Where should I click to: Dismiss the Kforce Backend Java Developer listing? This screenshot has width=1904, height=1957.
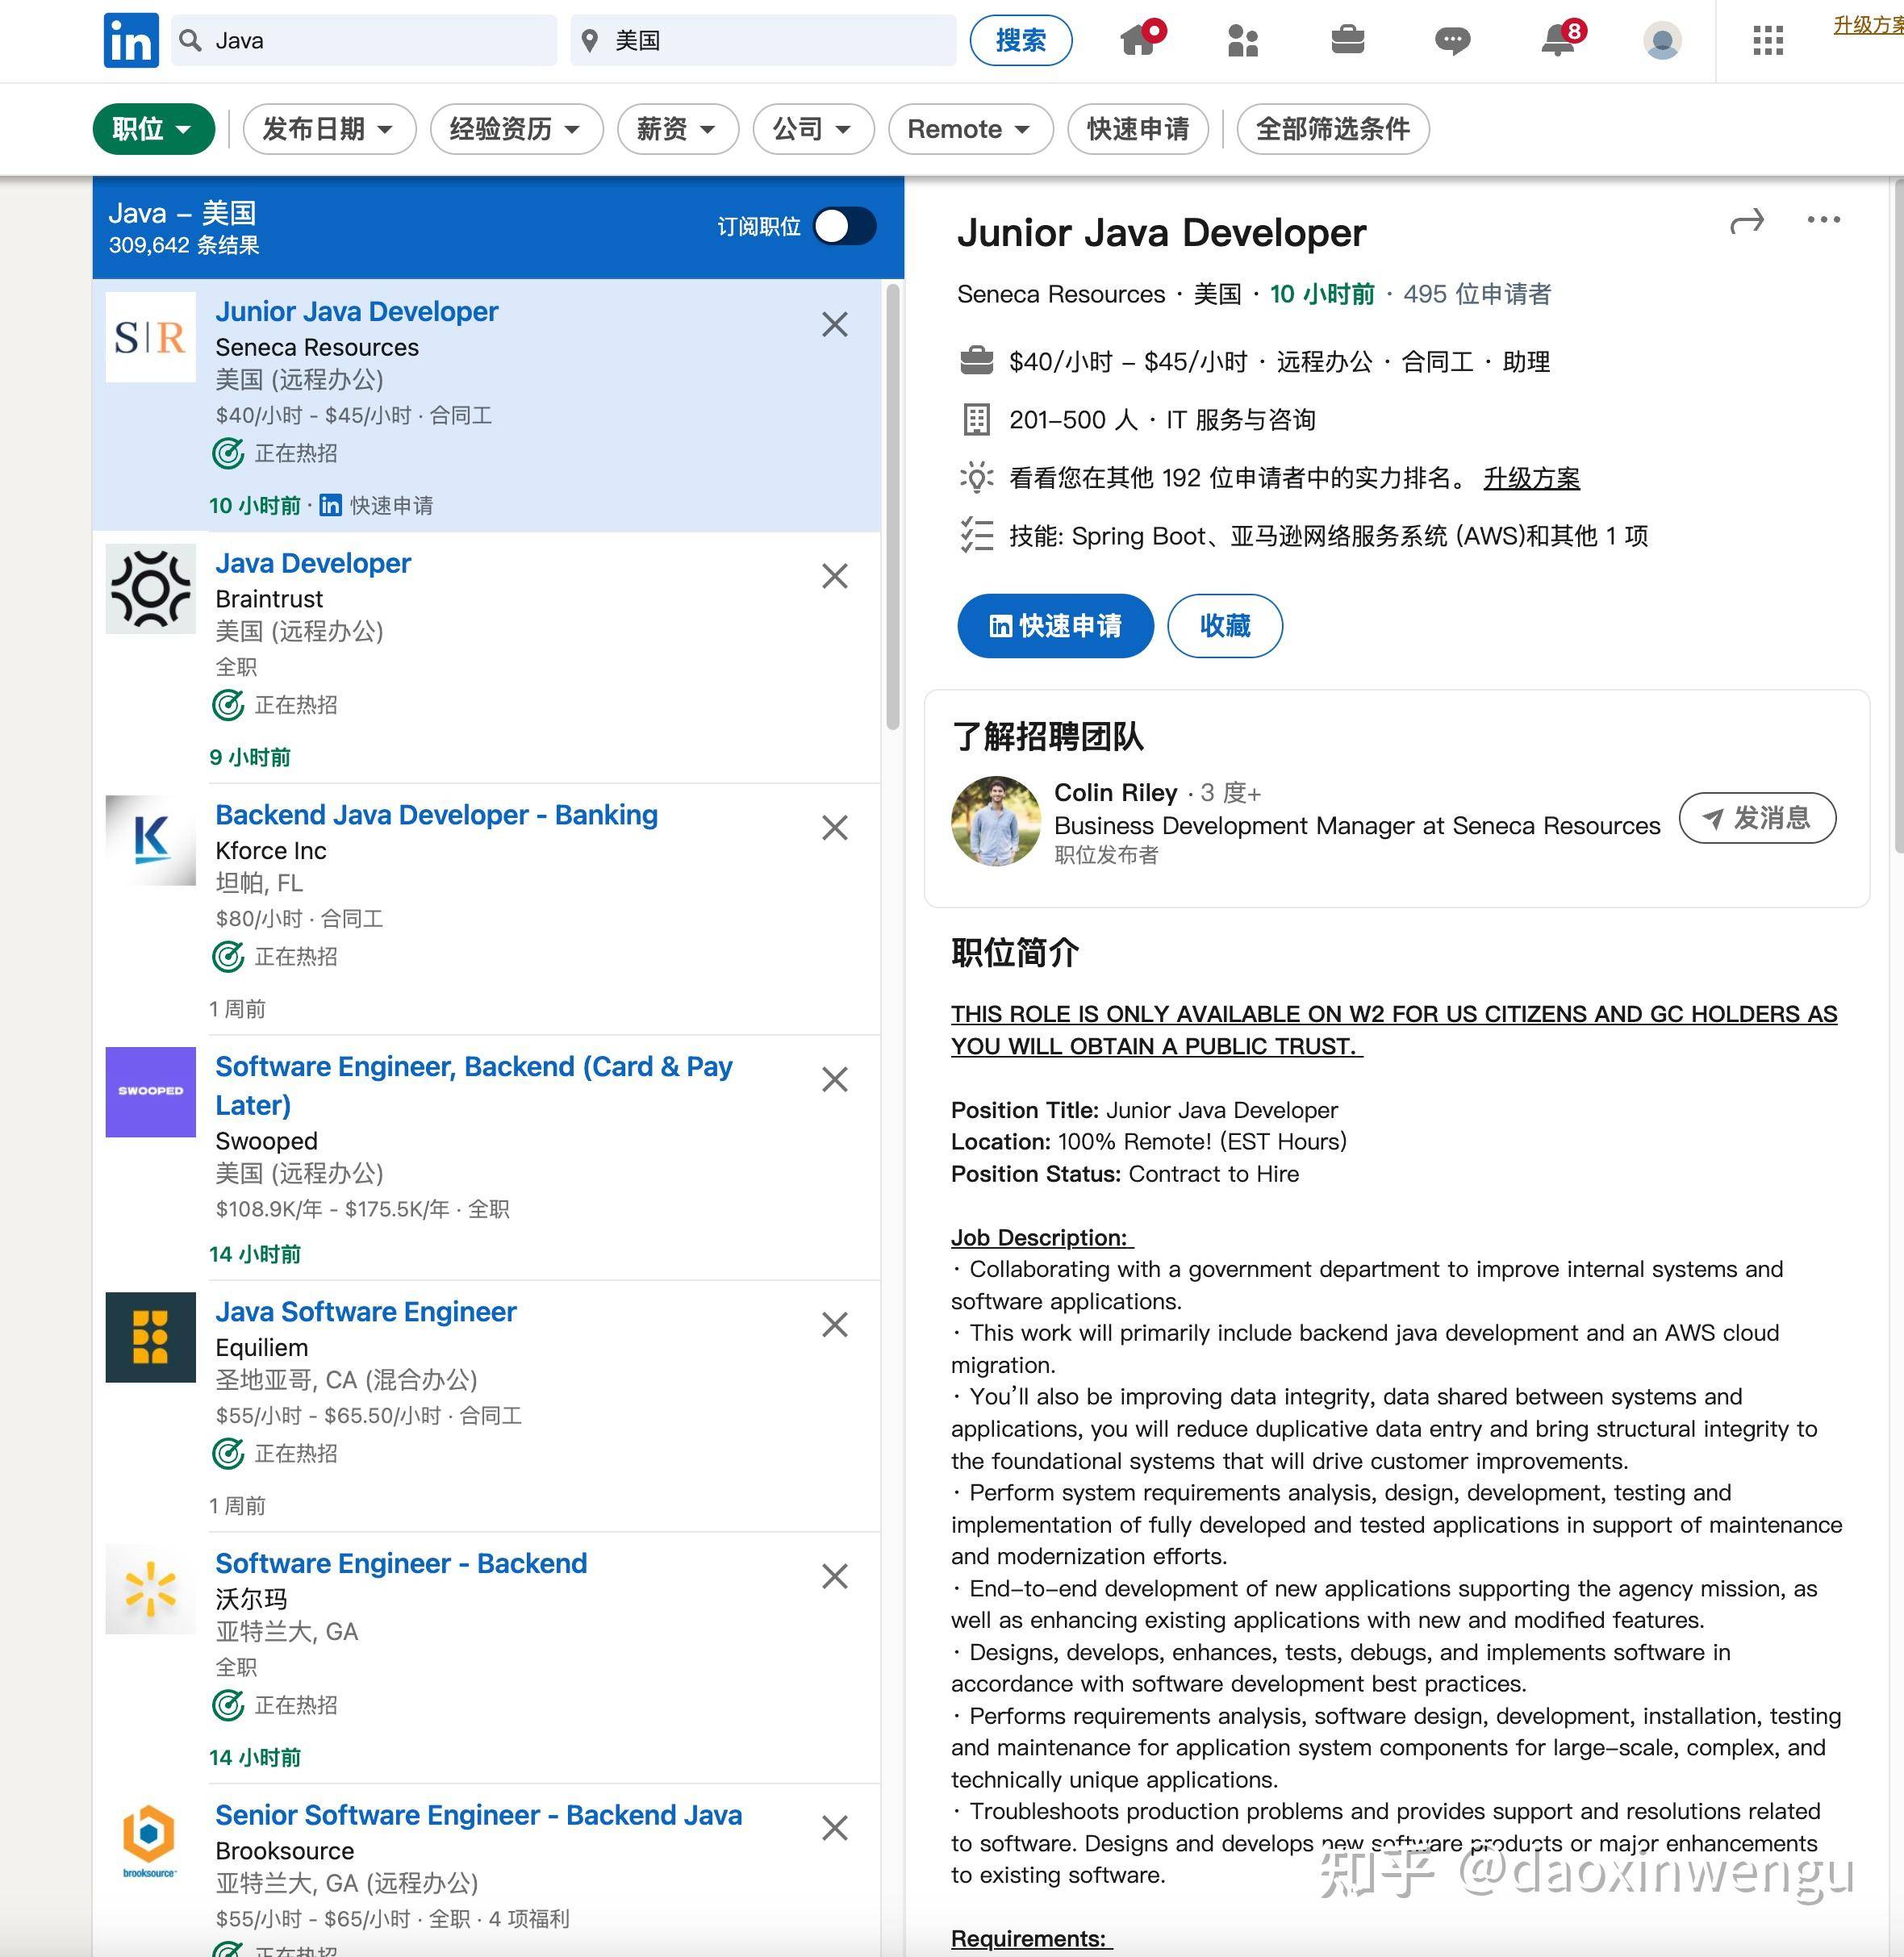[x=835, y=828]
